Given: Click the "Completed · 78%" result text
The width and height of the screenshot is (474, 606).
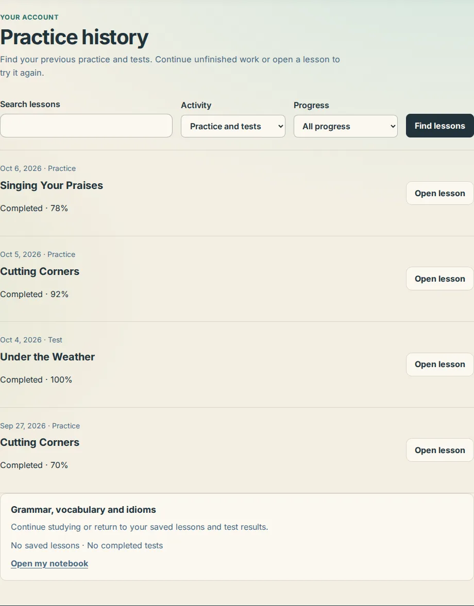Looking at the screenshot, I should tap(34, 209).
